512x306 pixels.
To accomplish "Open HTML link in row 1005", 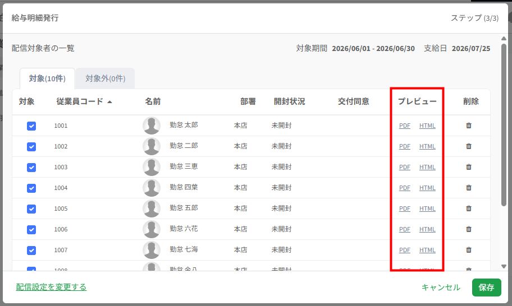I will [x=427, y=208].
